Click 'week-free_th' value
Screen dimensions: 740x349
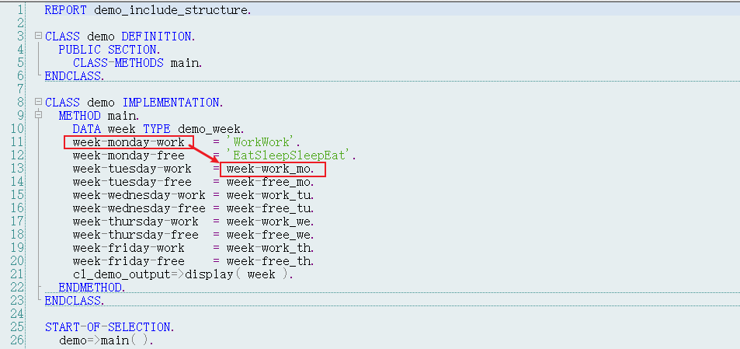[270, 261]
